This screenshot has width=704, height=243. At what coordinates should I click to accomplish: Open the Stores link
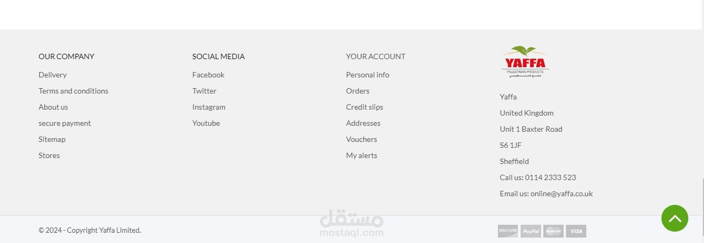click(49, 155)
